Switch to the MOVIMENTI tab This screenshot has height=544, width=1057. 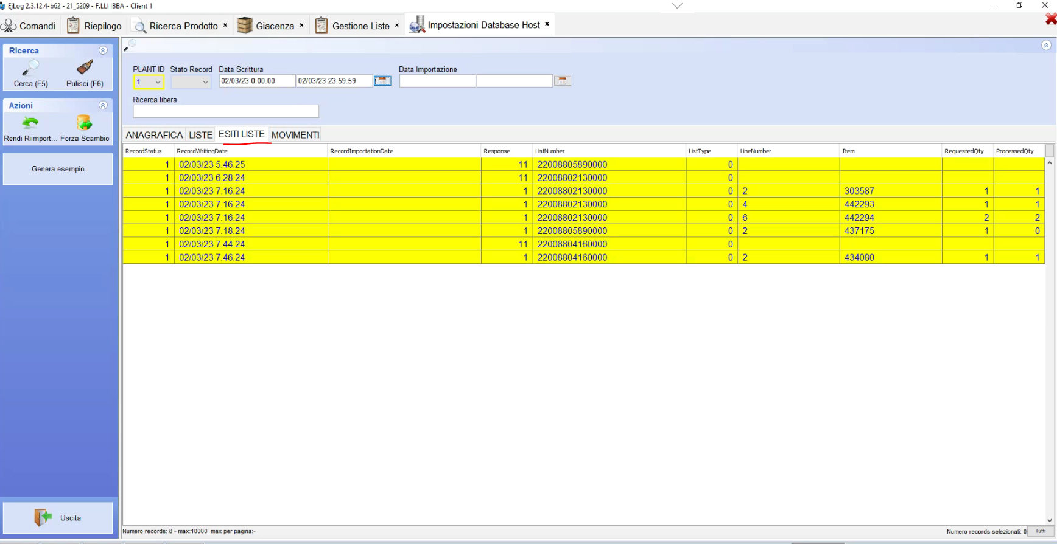[295, 135]
